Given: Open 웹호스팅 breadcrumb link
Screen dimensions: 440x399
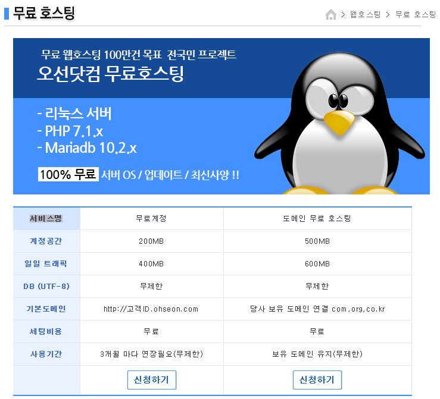Looking at the screenshot, I should pos(365,15).
